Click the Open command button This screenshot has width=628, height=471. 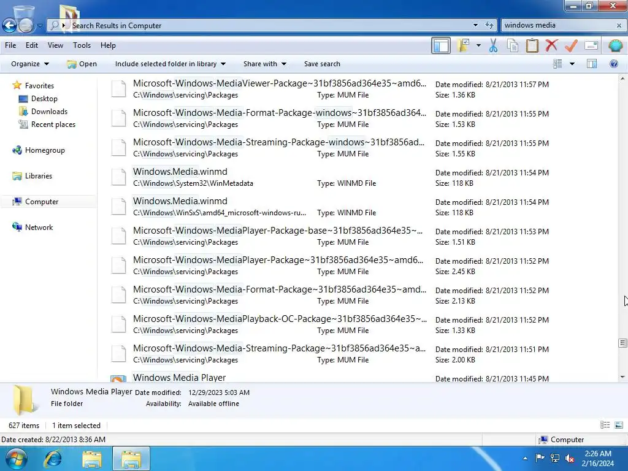tap(82, 64)
